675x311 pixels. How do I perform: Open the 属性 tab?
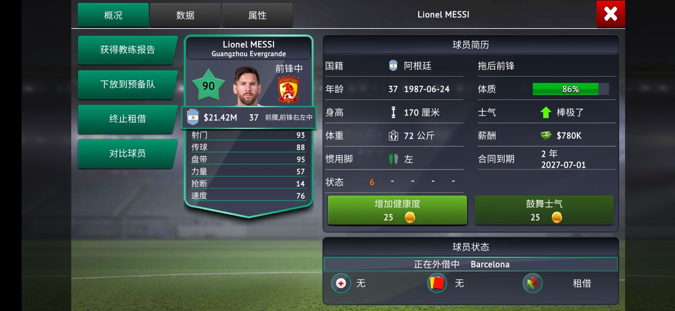click(257, 15)
